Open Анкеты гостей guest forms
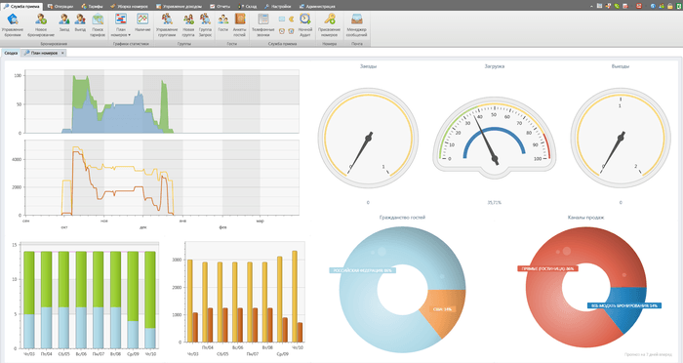 (x=240, y=25)
